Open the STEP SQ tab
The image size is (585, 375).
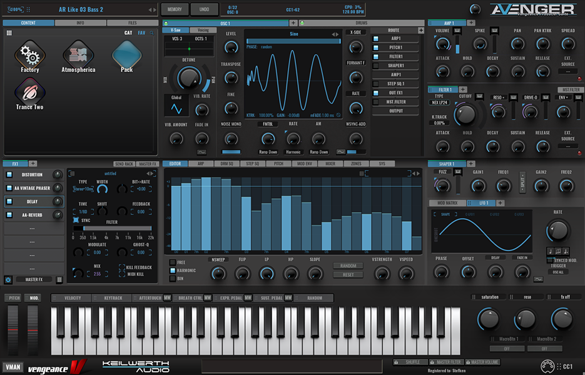click(x=253, y=164)
